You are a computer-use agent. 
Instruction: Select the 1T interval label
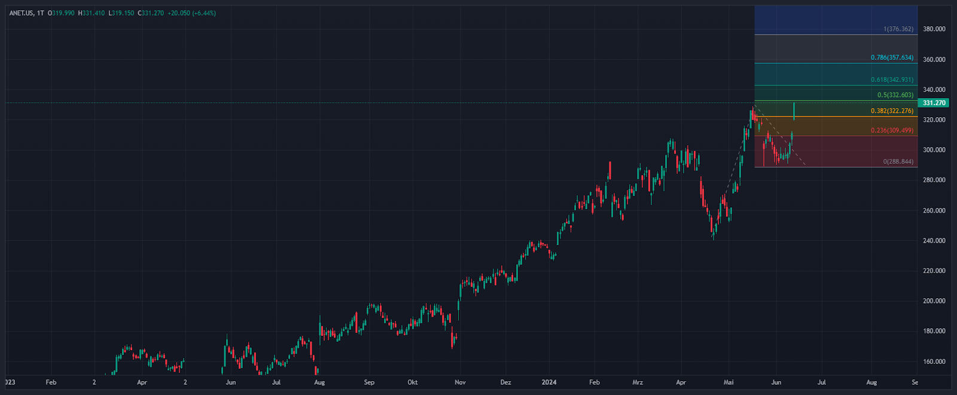click(40, 13)
